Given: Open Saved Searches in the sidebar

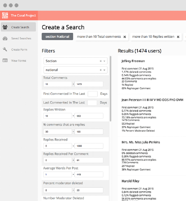Looking at the screenshot, I should [x=21, y=38].
